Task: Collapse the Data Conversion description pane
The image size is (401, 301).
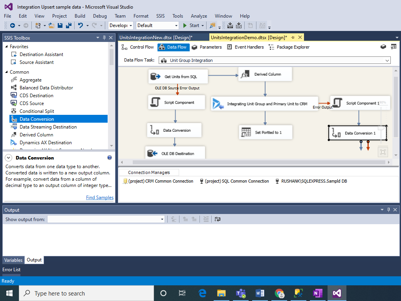Action: point(8,158)
